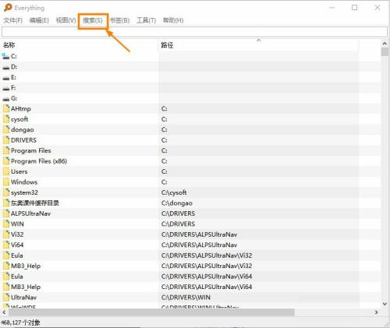Image resolution: width=390 pixels, height=328 pixels.
Task: Select the AHtmp folder icon
Action: tap(6, 108)
